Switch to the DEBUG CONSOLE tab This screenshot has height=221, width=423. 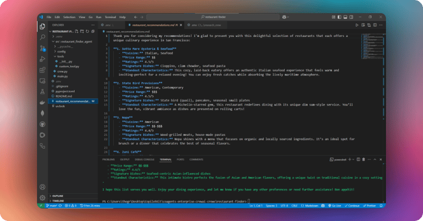coord(144,159)
